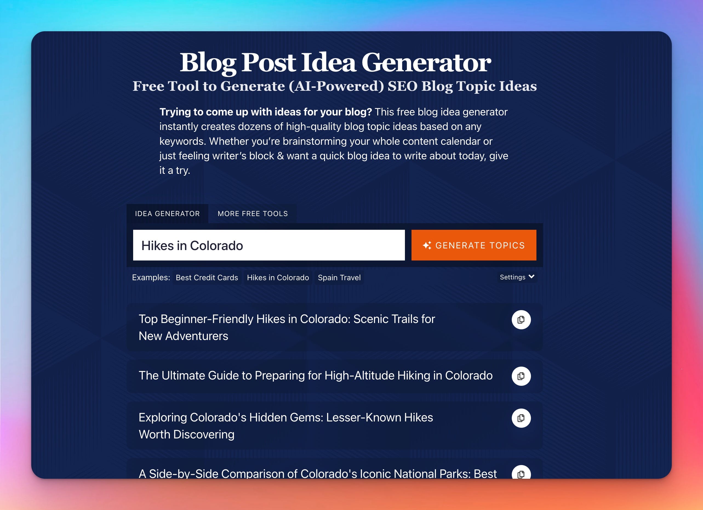Switch to the More Free Tools tab
Image resolution: width=703 pixels, height=510 pixels.
[x=253, y=214]
